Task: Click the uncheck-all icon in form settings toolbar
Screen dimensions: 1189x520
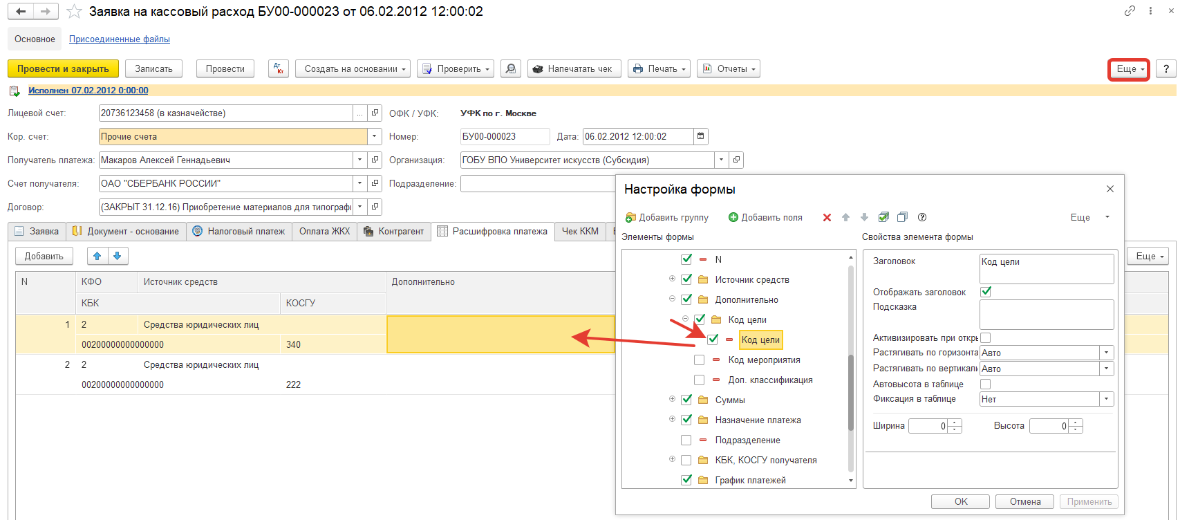Action: click(x=902, y=217)
